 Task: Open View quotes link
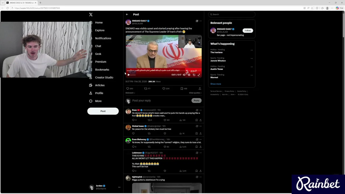(x=195, y=93)
